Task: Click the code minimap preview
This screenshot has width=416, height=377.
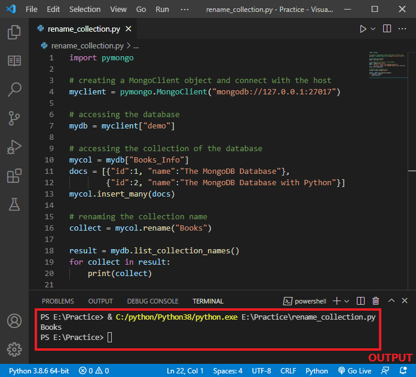Action: click(388, 65)
